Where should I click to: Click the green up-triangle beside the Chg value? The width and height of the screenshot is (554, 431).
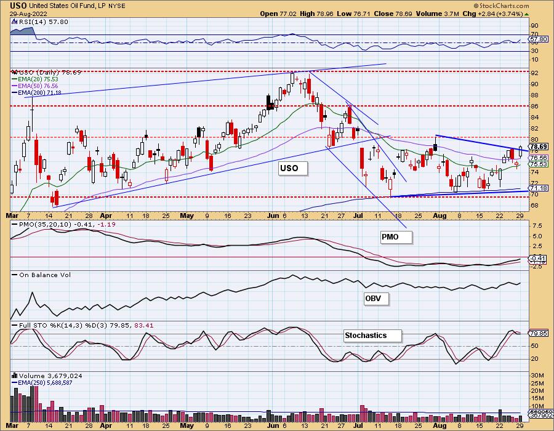pos(526,14)
